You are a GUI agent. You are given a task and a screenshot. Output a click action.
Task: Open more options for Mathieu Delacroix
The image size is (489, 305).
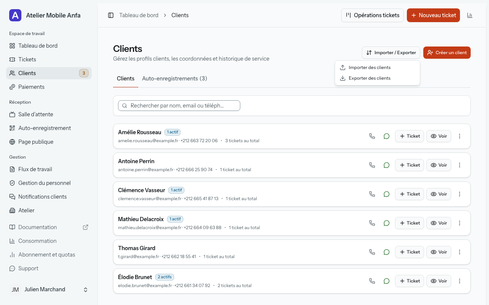(460, 223)
